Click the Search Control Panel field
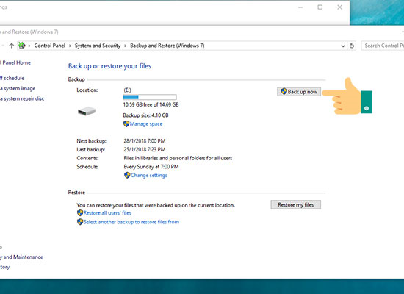The height and width of the screenshot is (294, 404). [383, 46]
